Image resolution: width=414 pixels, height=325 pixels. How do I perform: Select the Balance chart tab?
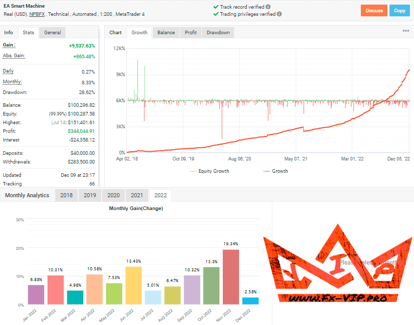click(x=166, y=33)
